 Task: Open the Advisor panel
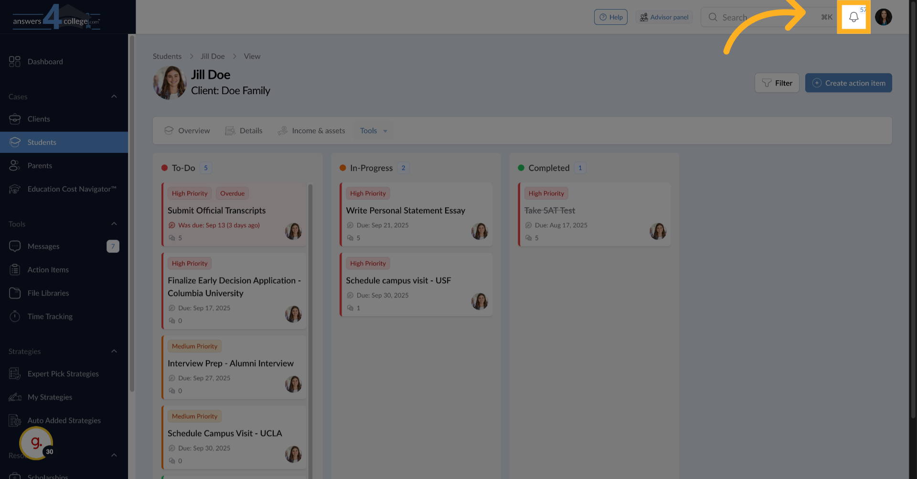(x=664, y=17)
